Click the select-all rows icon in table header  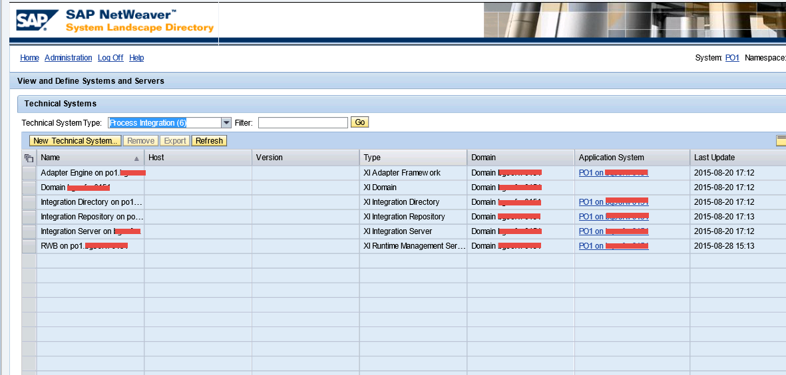29,158
